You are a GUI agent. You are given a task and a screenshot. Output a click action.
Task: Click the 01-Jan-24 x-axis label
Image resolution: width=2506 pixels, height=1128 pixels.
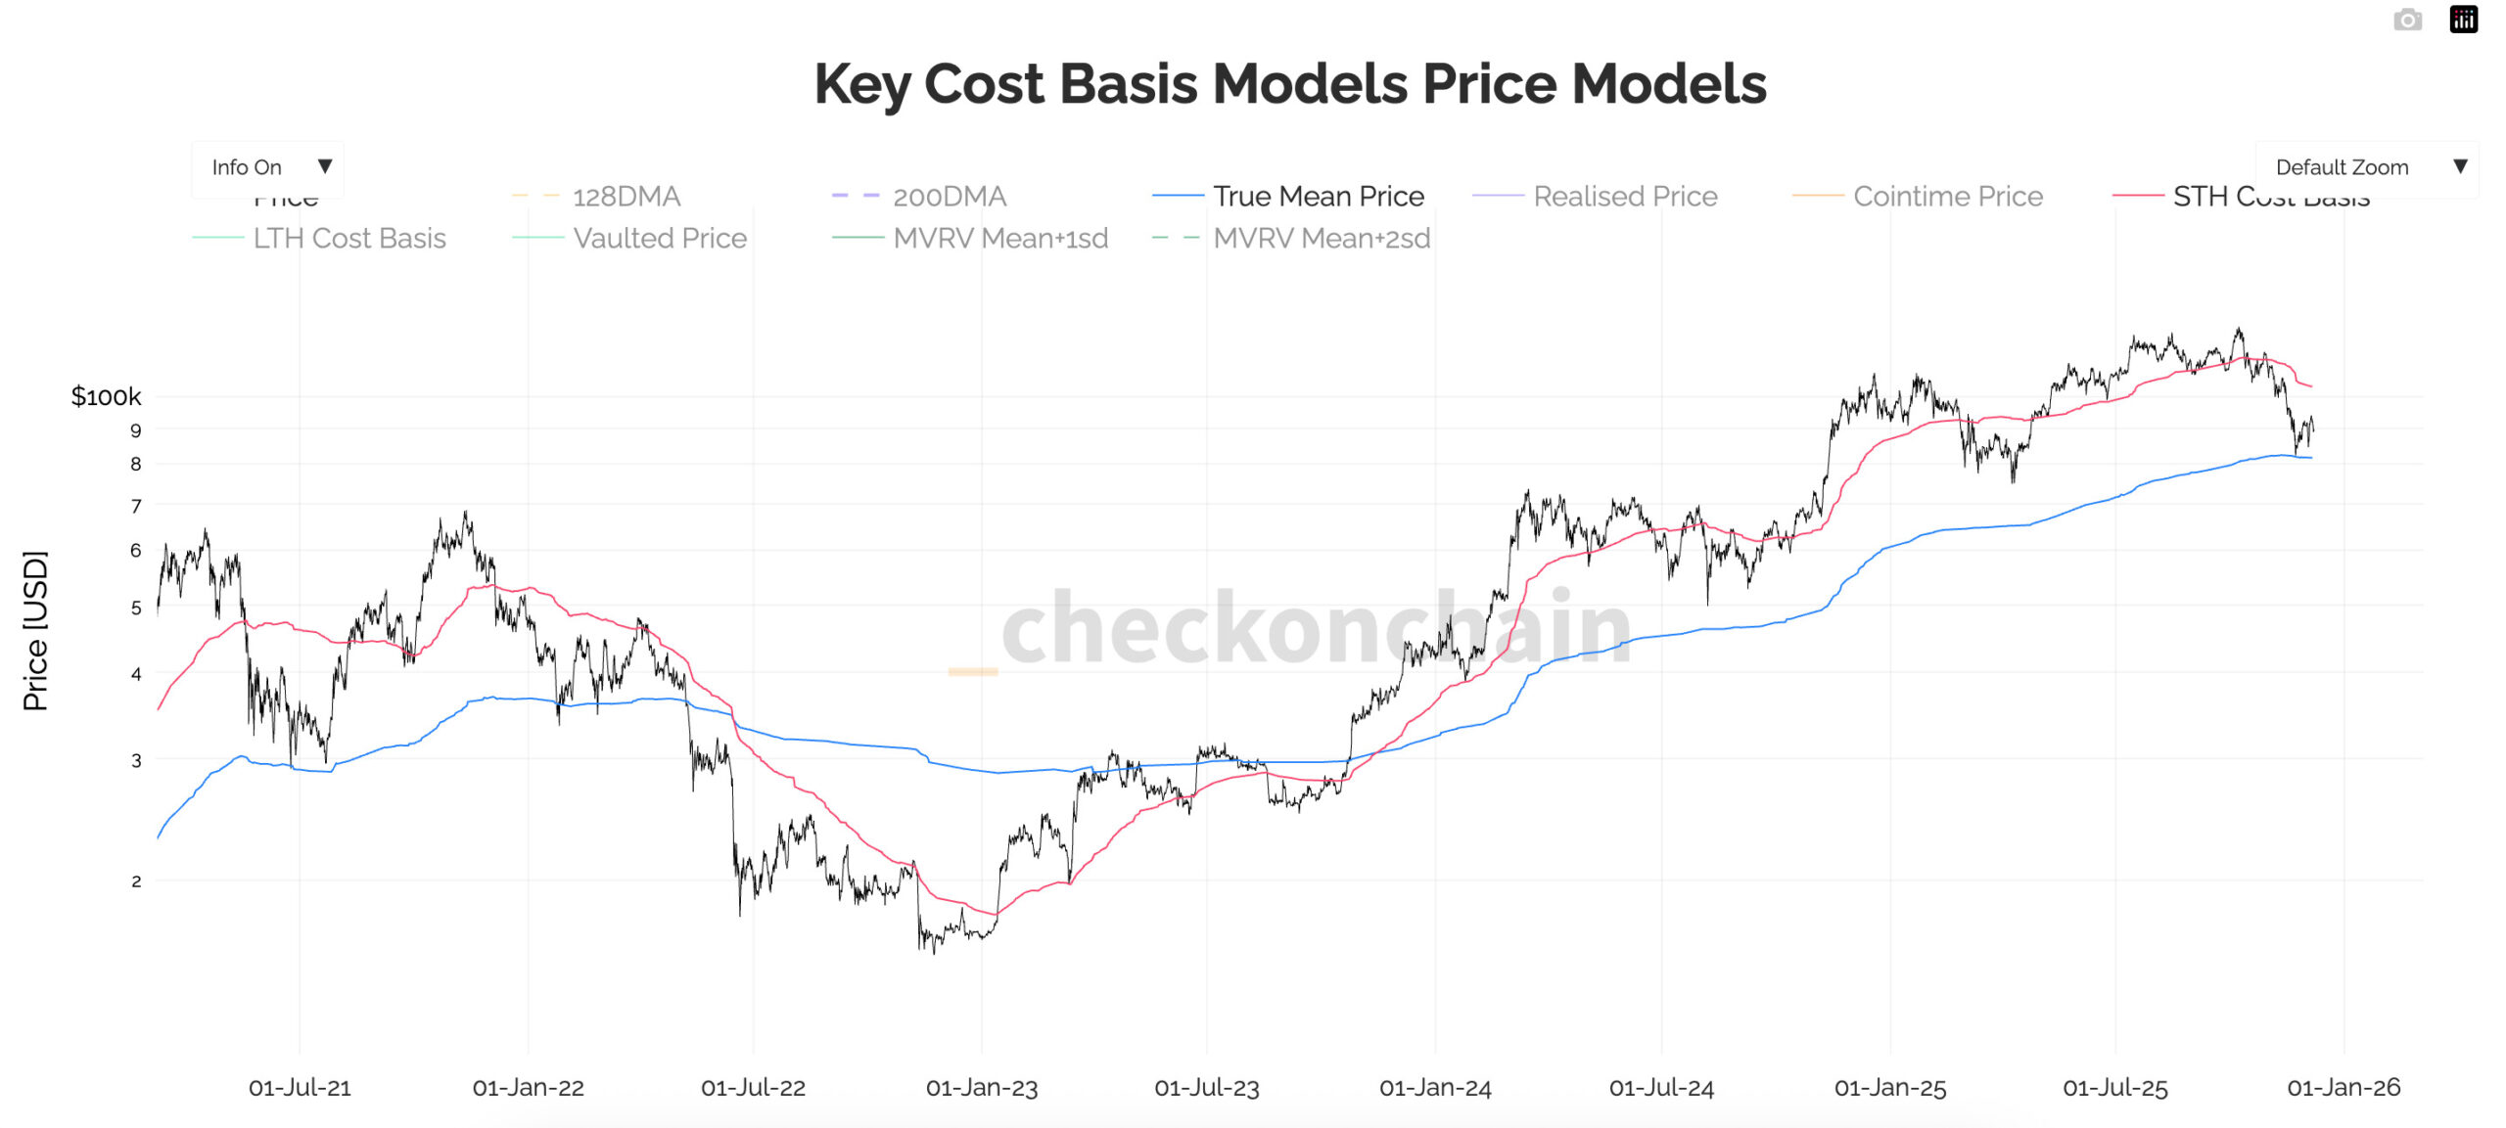pyautogui.click(x=1435, y=1088)
